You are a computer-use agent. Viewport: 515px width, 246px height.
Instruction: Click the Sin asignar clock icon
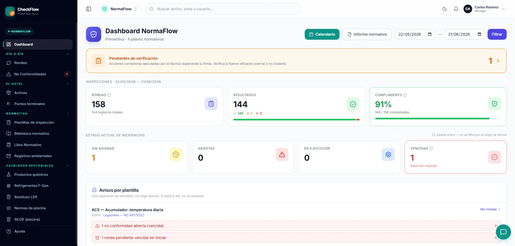coord(176,154)
